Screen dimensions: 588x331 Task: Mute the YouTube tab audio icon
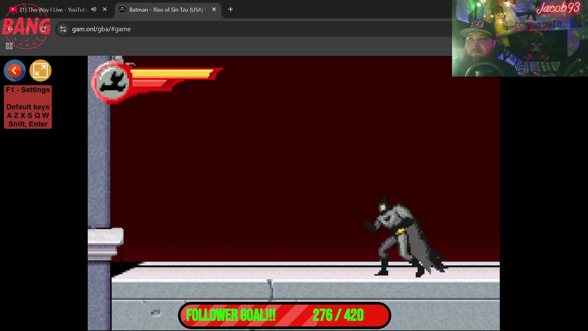tap(94, 9)
